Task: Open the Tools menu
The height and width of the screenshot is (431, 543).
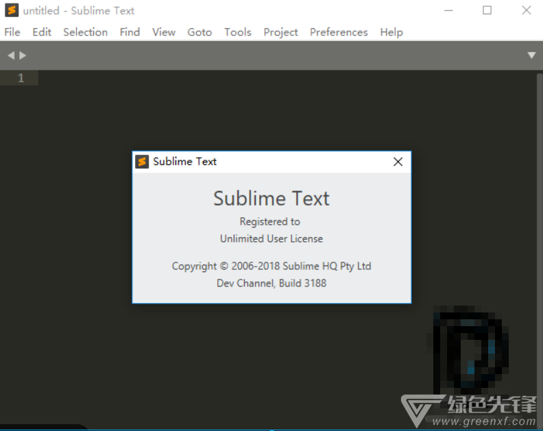Action: (237, 32)
